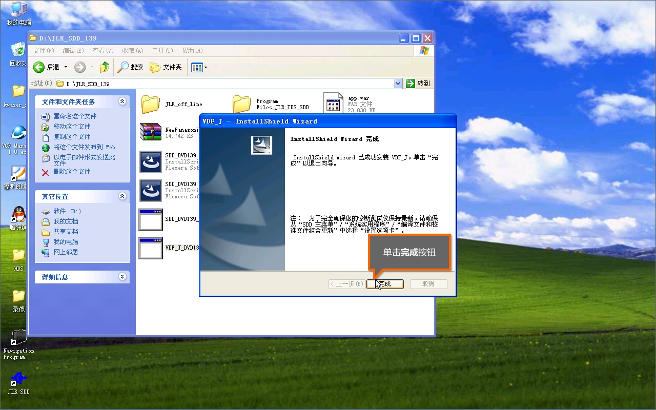This screenshot has width=656, height=410.
Task: Select VCX Manager desktop shortcut
Action: (18, 140)
